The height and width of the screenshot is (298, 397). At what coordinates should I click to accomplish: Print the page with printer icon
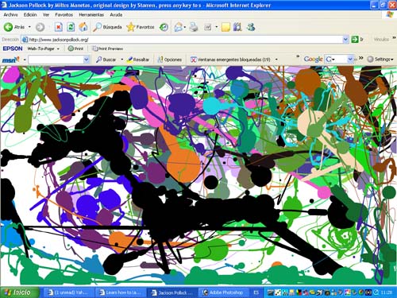click(194, 27)
